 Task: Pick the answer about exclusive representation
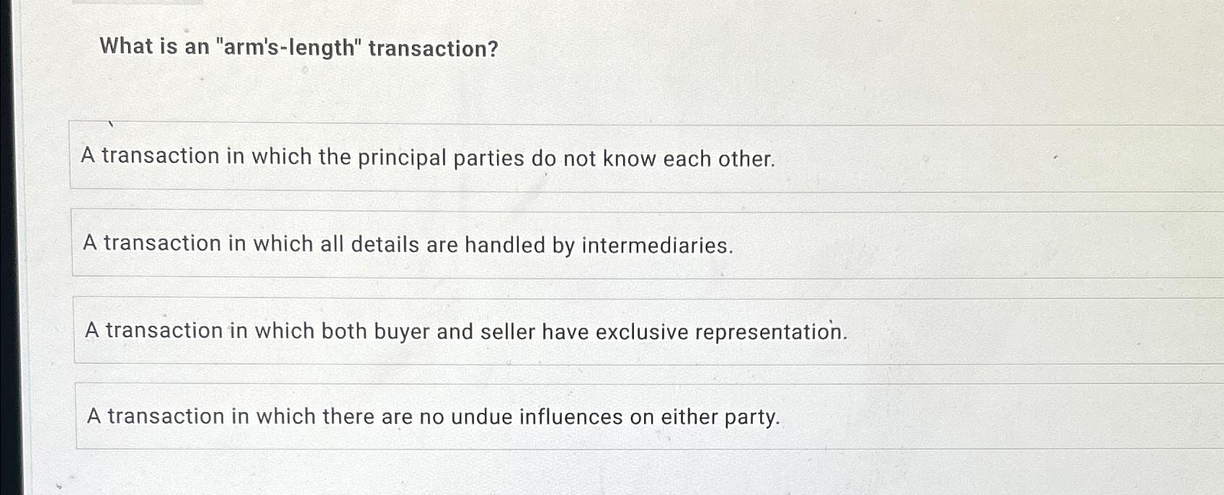coord(465,331)
